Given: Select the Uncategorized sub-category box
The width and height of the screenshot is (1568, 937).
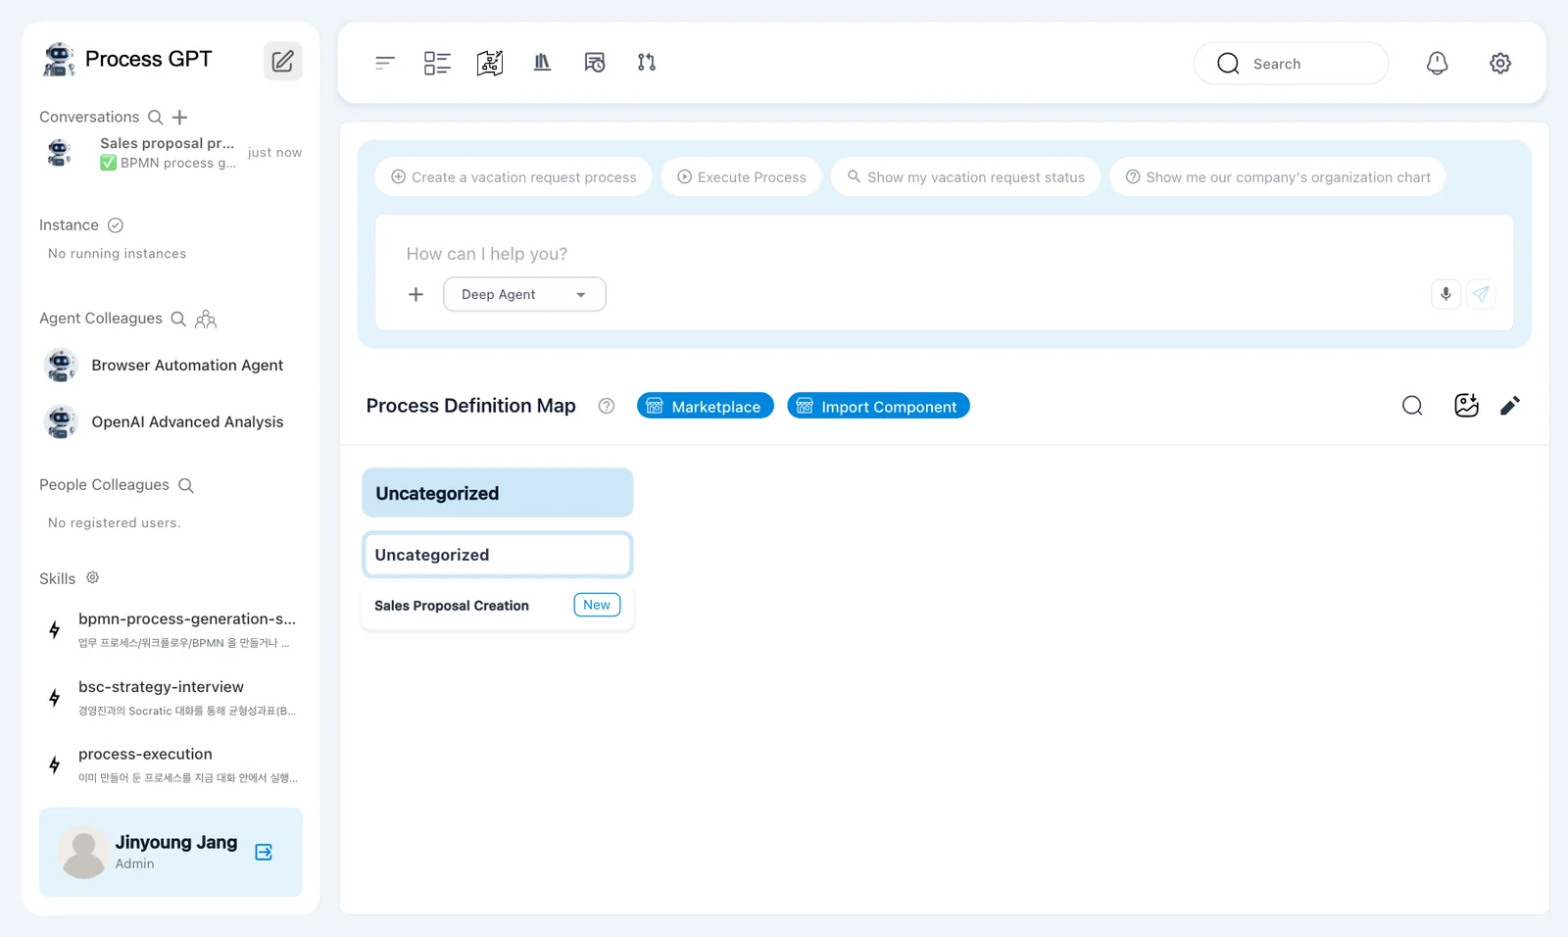Looking at the screenshot, I should point(498,555).
